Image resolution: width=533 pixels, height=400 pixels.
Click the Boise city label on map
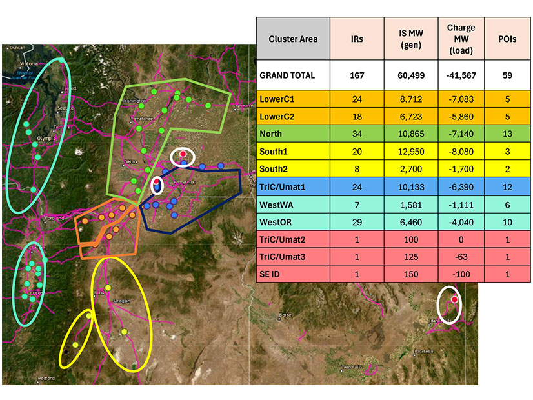pos(285,315)
